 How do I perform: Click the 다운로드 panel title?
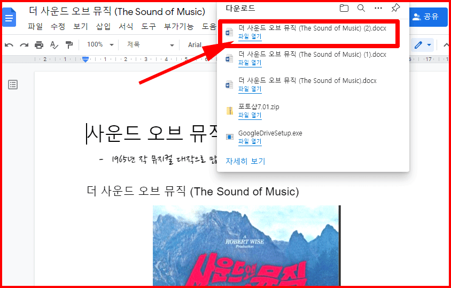pyautogui.click(x=240, y=9)
